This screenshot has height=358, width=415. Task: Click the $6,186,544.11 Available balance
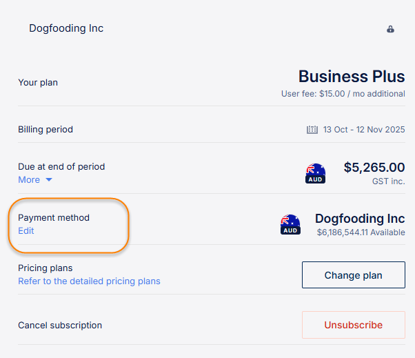tap(361, 233)
